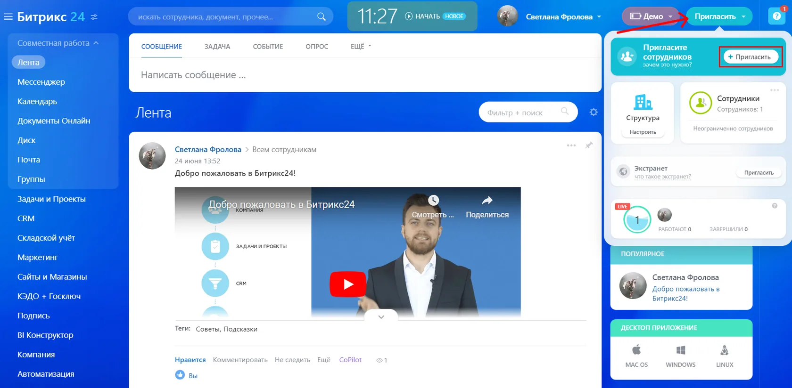Viewport: 792px width, 388px height.
Task: Click the Нравится link
Action: 190,360
